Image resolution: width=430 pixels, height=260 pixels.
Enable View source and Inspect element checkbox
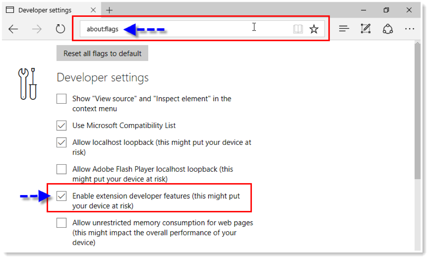(x=62, y=99)
